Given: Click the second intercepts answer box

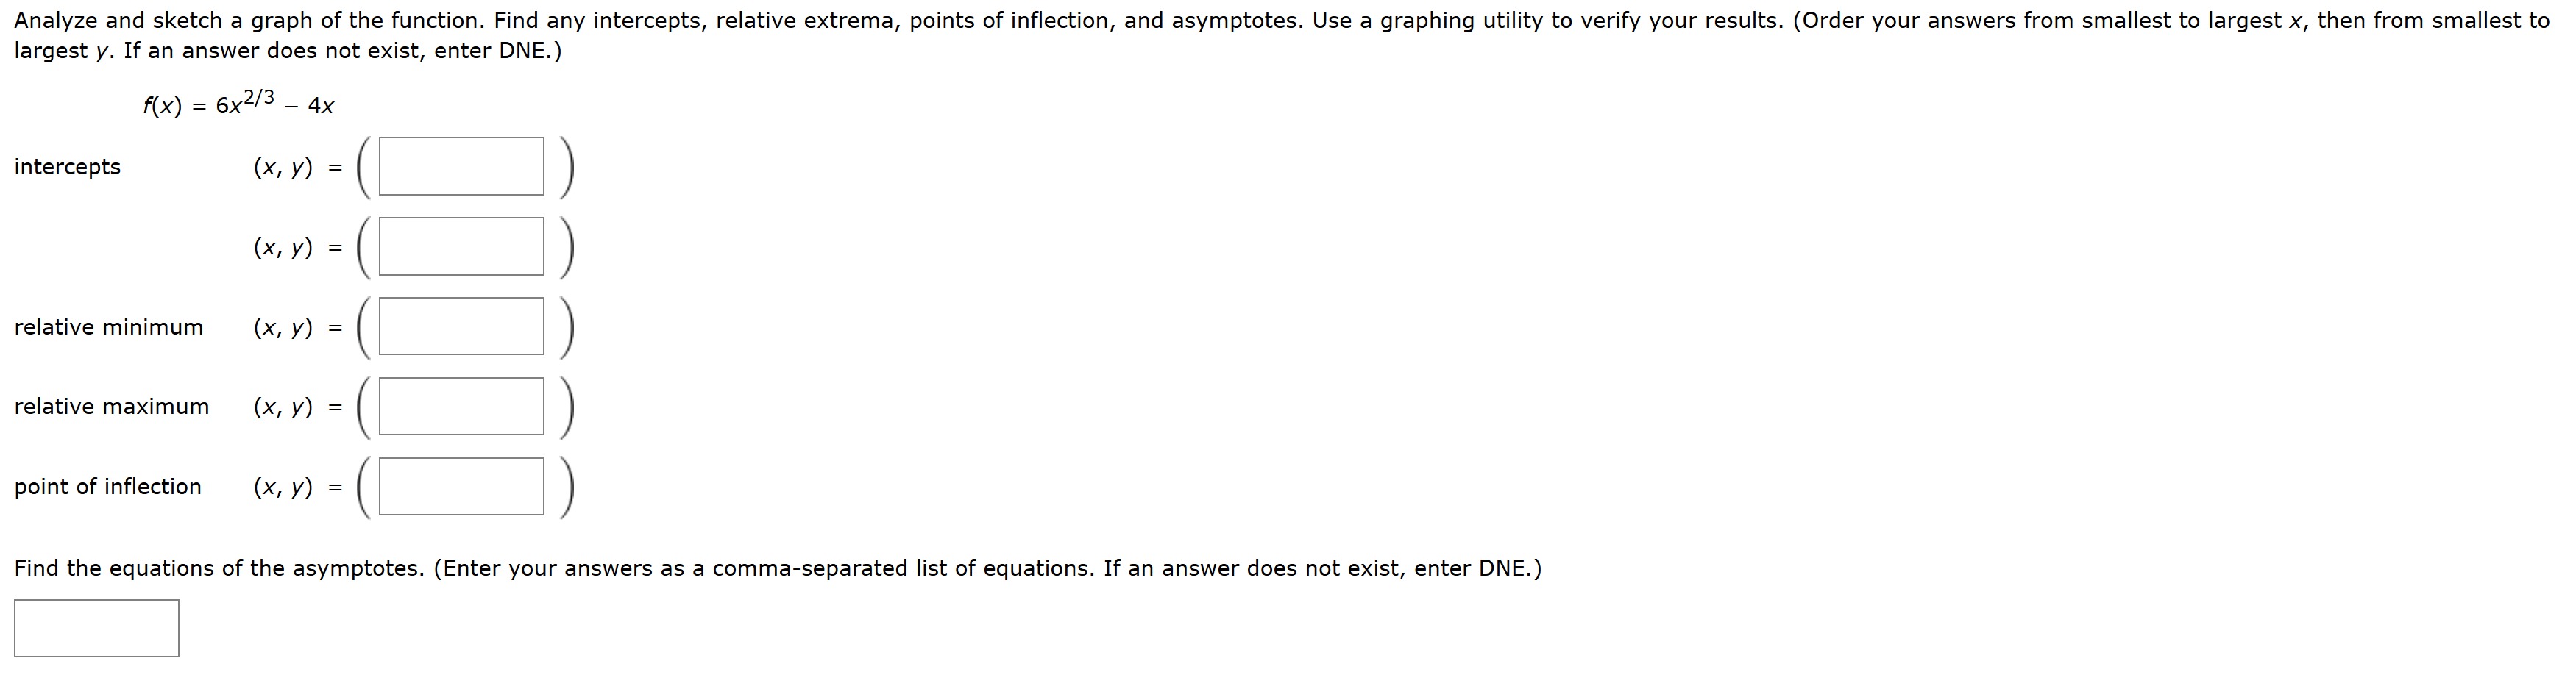Looking at the screenshot, I should [461, 246].
